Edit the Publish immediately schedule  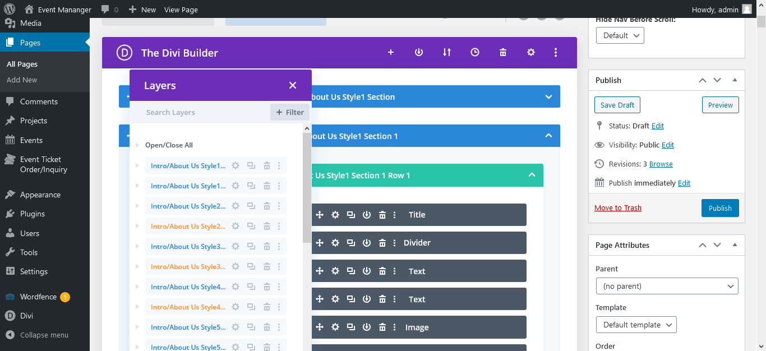pos(684,183)
